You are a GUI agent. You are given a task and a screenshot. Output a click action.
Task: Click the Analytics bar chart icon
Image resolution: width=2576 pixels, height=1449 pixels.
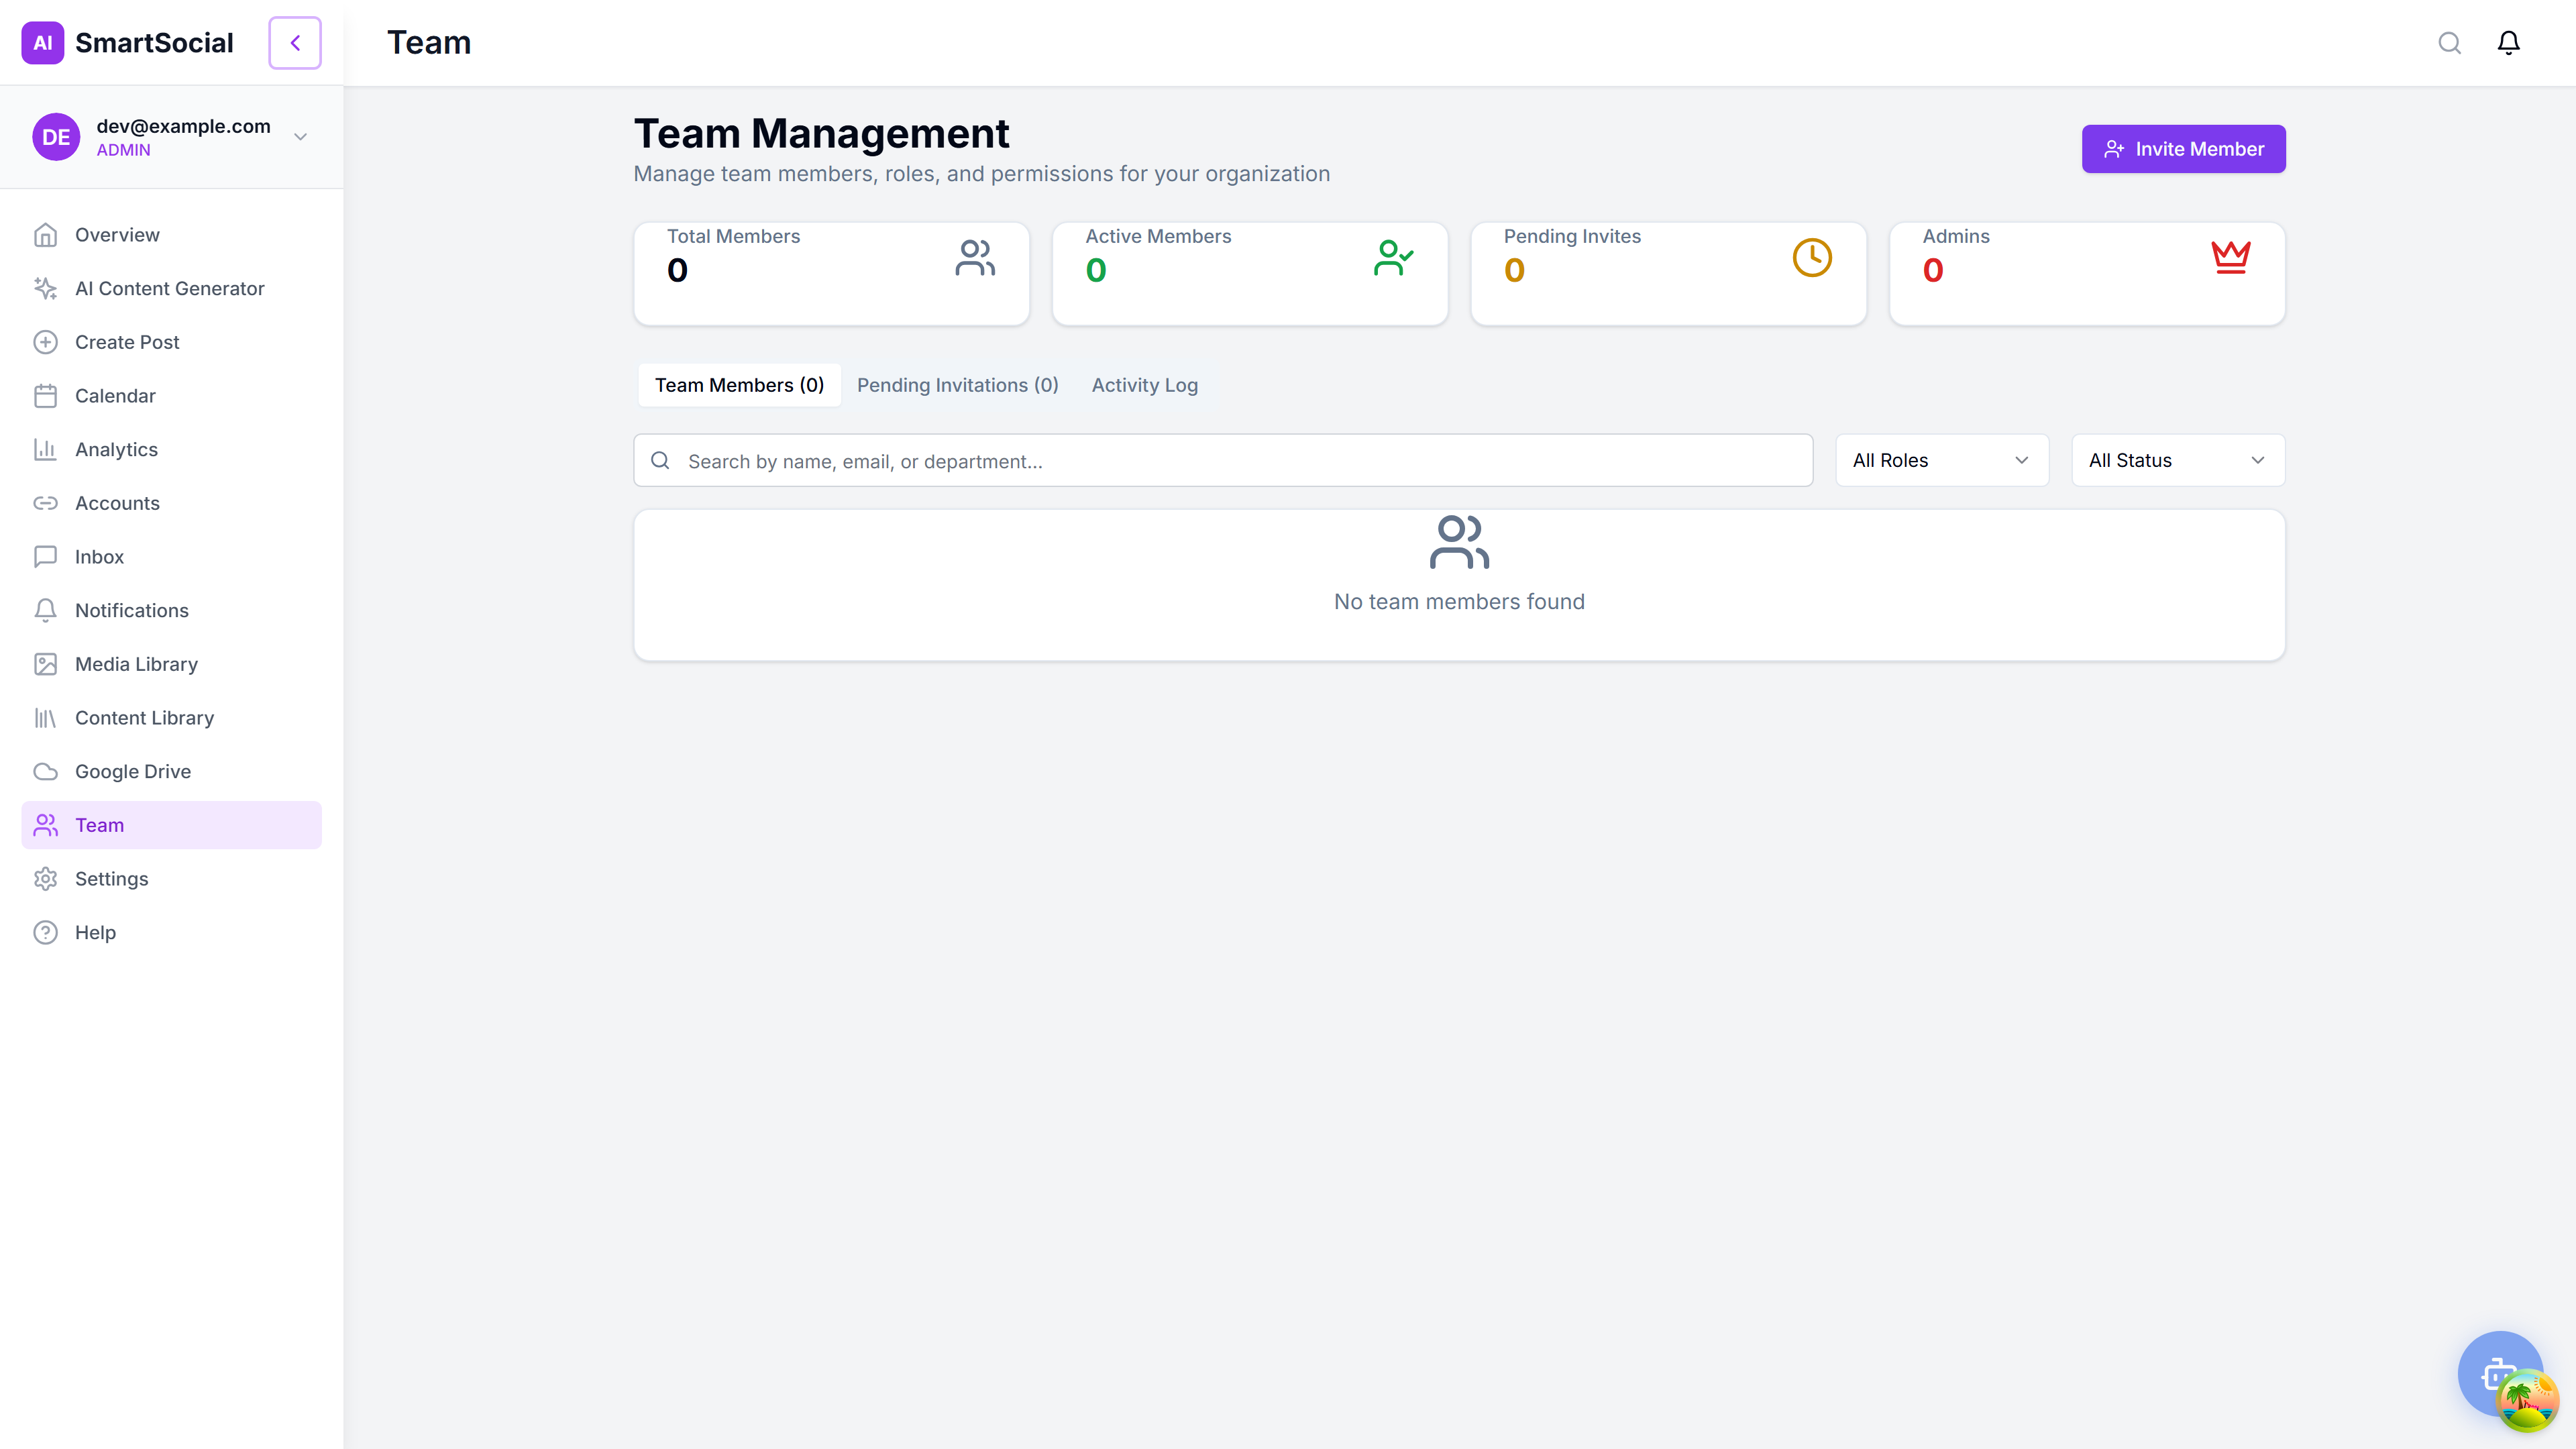[47, 449]
